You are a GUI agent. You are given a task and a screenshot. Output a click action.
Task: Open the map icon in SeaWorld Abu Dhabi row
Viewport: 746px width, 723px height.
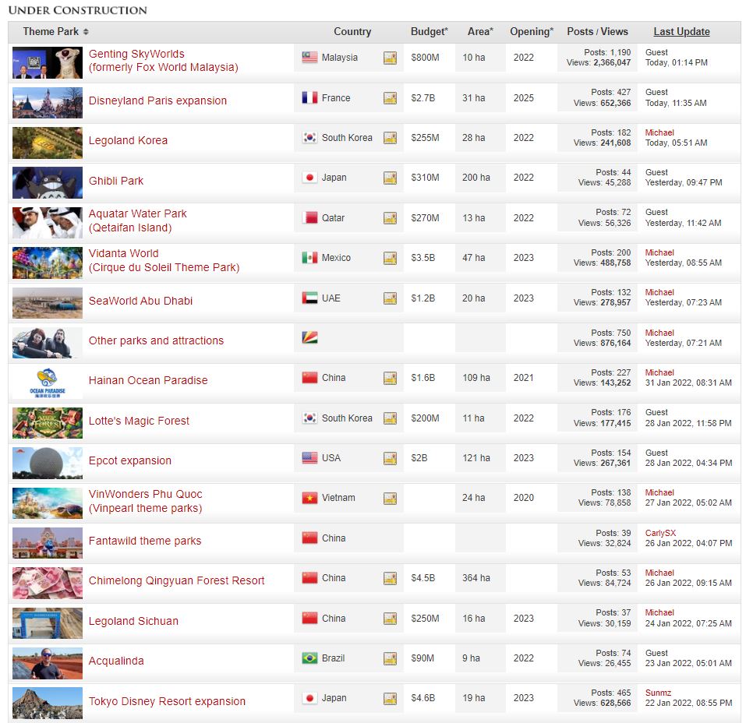(390, 298)
